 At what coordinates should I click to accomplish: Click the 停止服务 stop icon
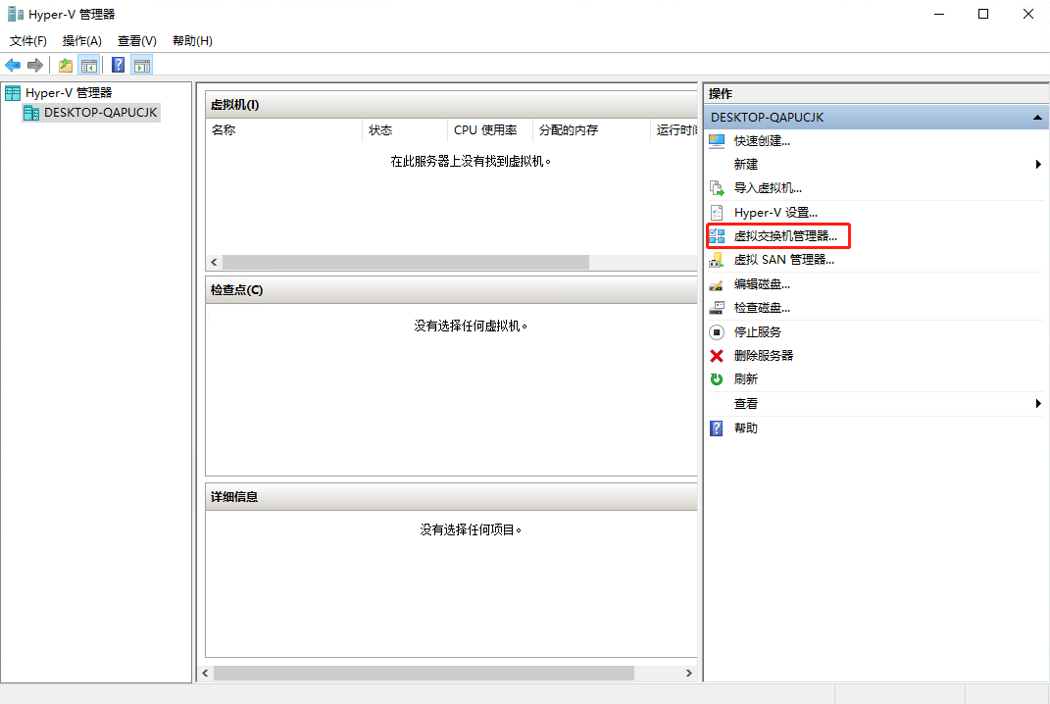717,331
